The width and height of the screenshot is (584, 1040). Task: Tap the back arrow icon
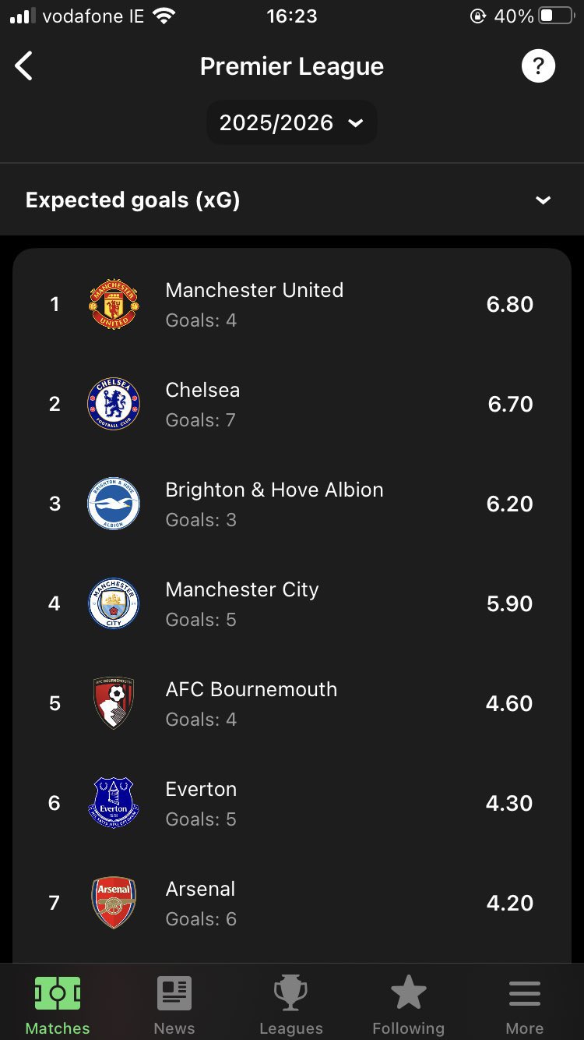pyautogui.click(x=24, y=66)
